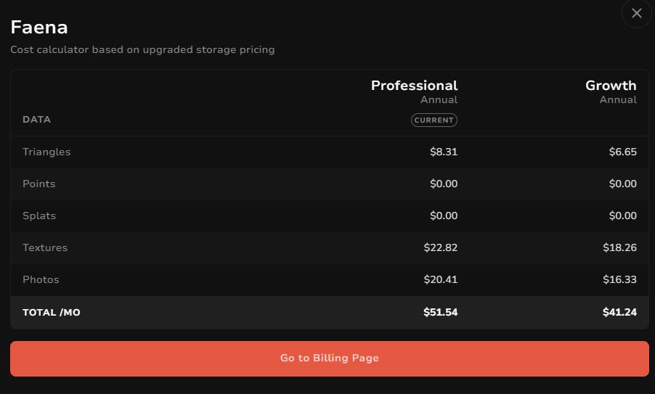
Task: Select the Textures row label
Action: (x=45, y=247)
